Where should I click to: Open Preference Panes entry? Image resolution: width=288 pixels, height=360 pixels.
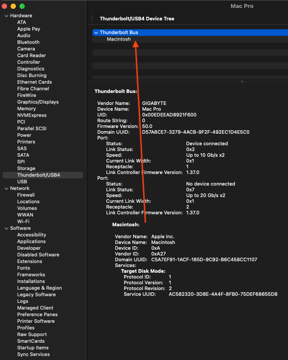click(x=38, y=315)
